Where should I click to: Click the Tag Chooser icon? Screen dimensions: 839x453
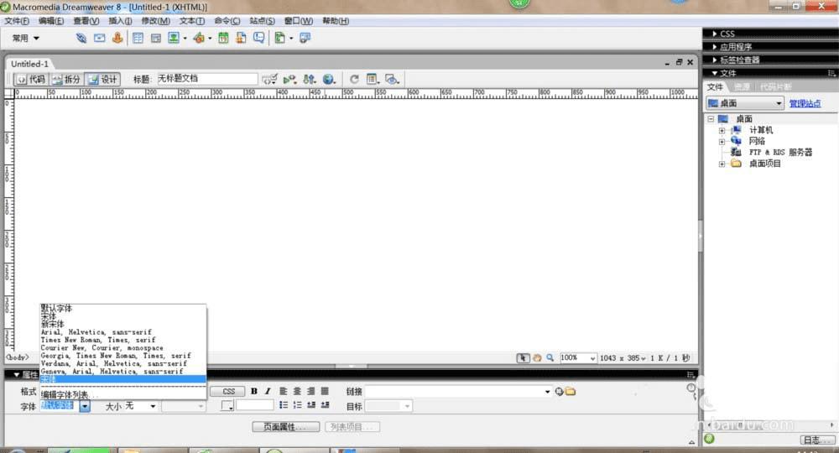305,38
